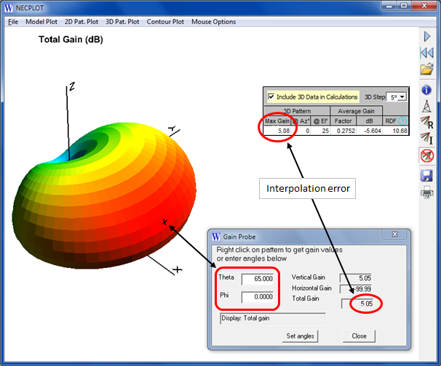
Task: Open the Mouse Options menu
Action: click(x=213, y=22)
